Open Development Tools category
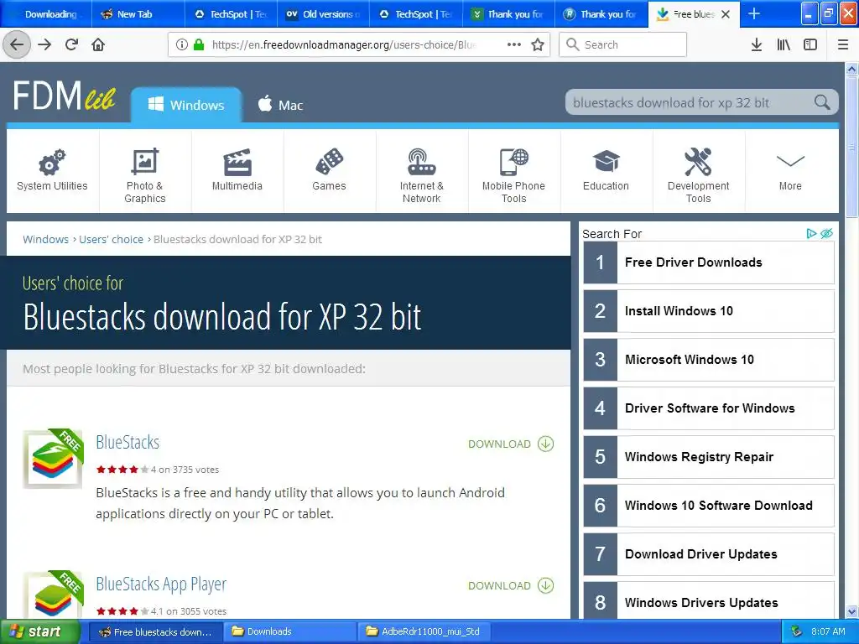 pos(699,170)
